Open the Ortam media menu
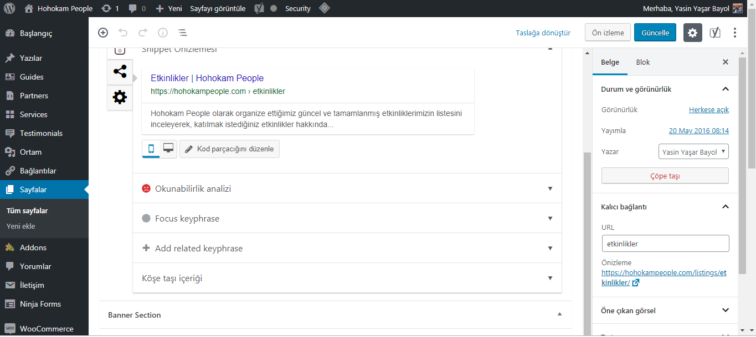Screen dimensions: 756x337 tap(44, 152)
